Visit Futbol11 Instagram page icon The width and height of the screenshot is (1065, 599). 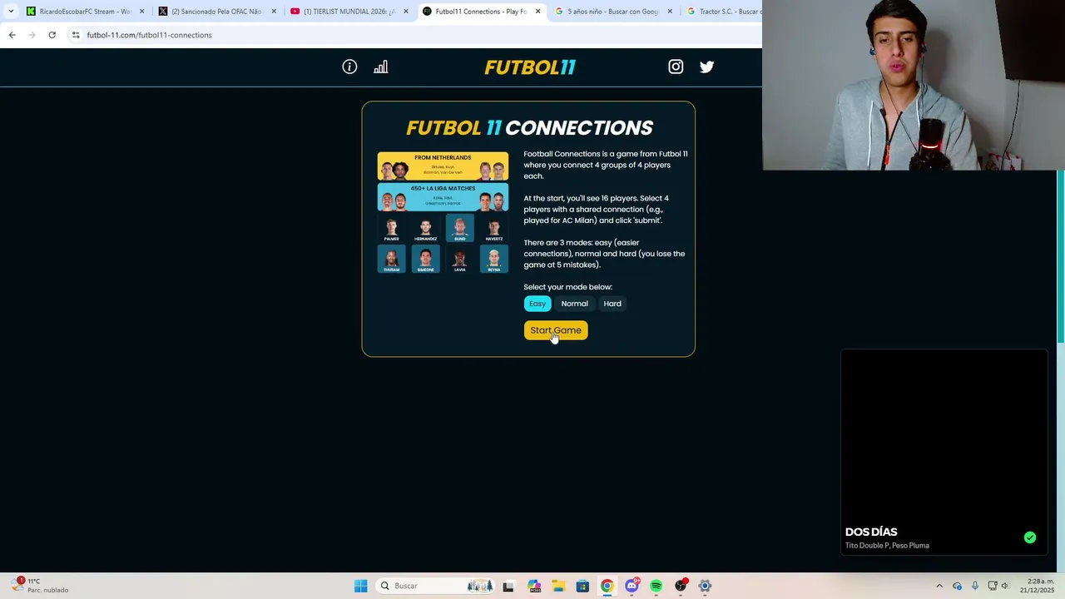676,67
